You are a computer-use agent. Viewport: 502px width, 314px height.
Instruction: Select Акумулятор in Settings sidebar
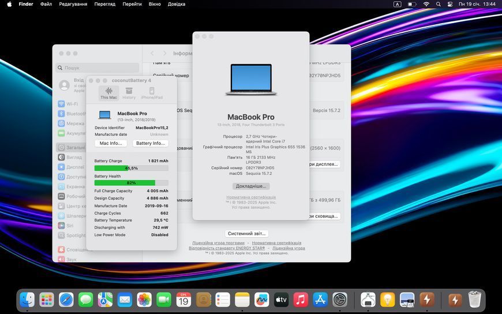pos(71,133)
